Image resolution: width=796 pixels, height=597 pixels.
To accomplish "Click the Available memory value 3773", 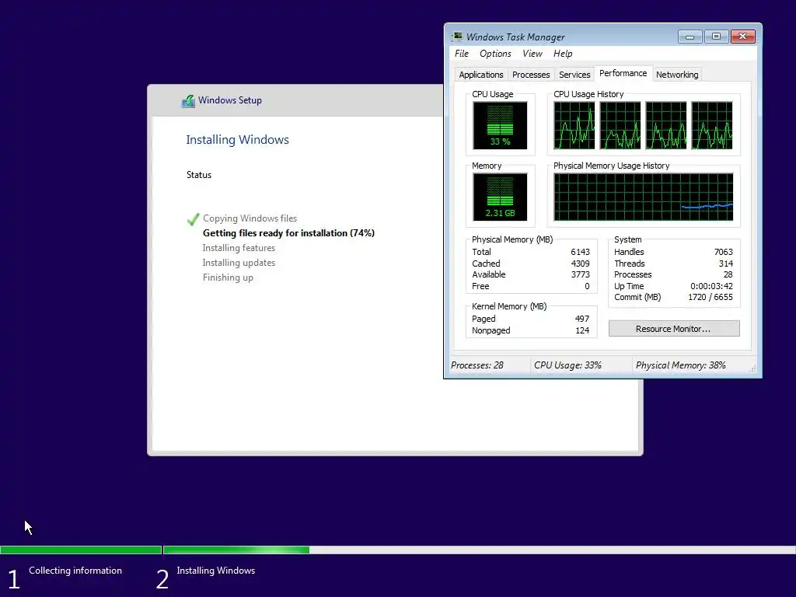I will tap(580, 274).
